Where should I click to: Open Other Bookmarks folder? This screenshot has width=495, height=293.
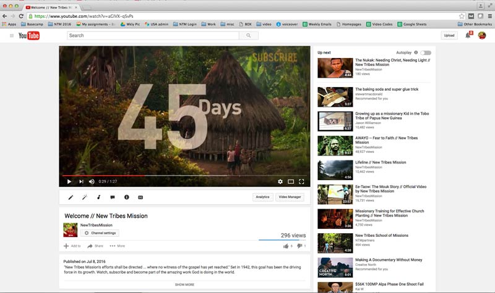(x=475, y=24)
